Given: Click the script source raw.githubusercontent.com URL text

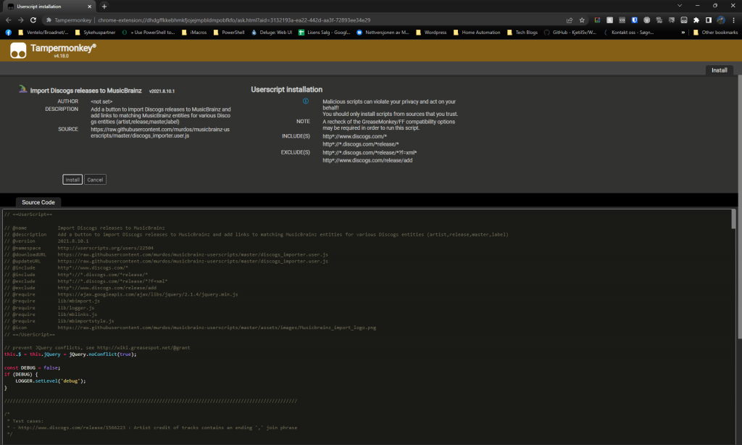Looking at the screenshot, I should click(x=160, y=133).
